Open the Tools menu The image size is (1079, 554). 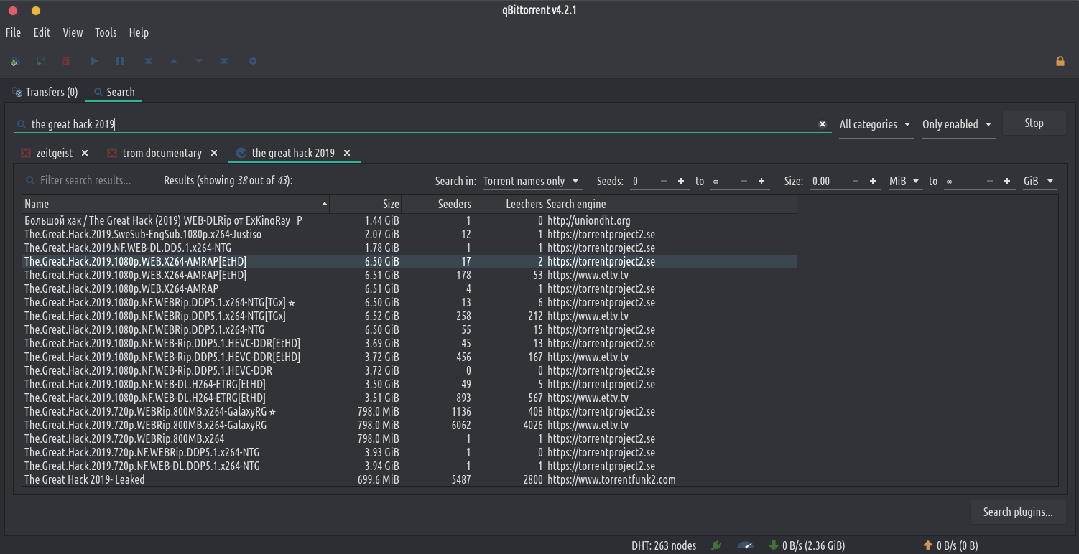[106, 32]
